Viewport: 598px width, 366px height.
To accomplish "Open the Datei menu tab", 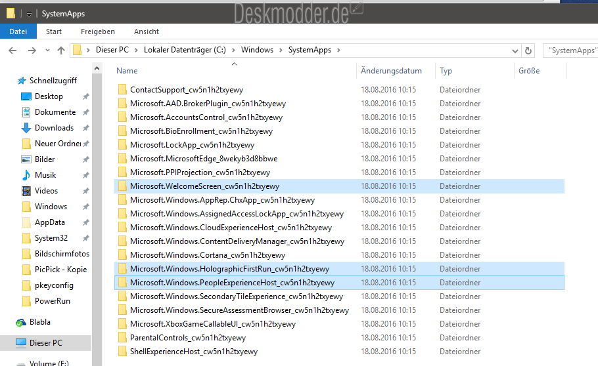I will coord(18,31).
